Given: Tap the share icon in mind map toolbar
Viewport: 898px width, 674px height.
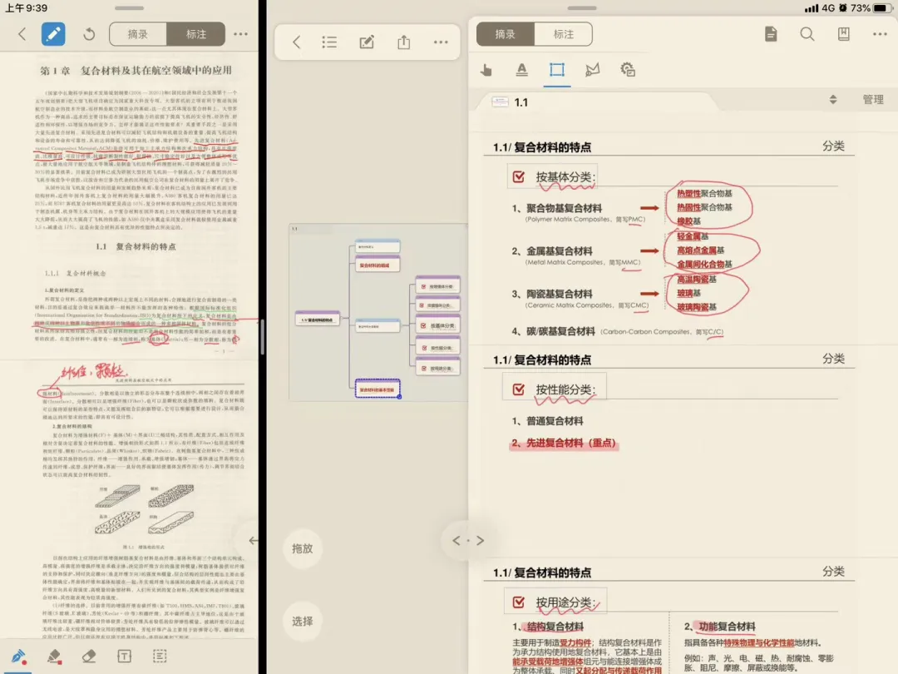Looking at the screenshot, I should coord(404,42).
